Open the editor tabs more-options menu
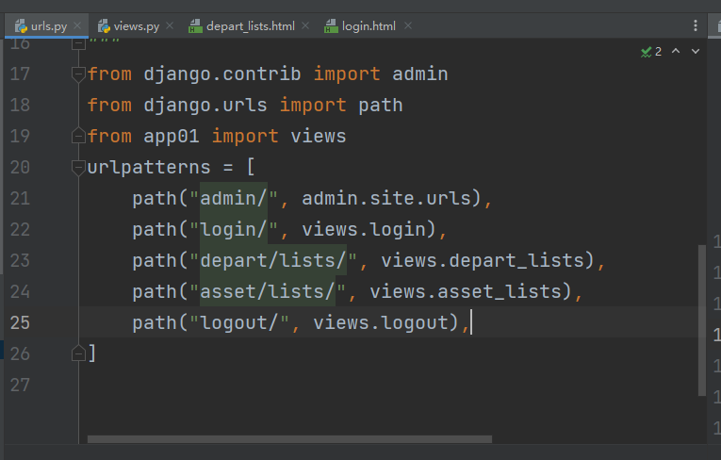The height and width of the screenshot is (460, 721). click(x=695, y=25)
